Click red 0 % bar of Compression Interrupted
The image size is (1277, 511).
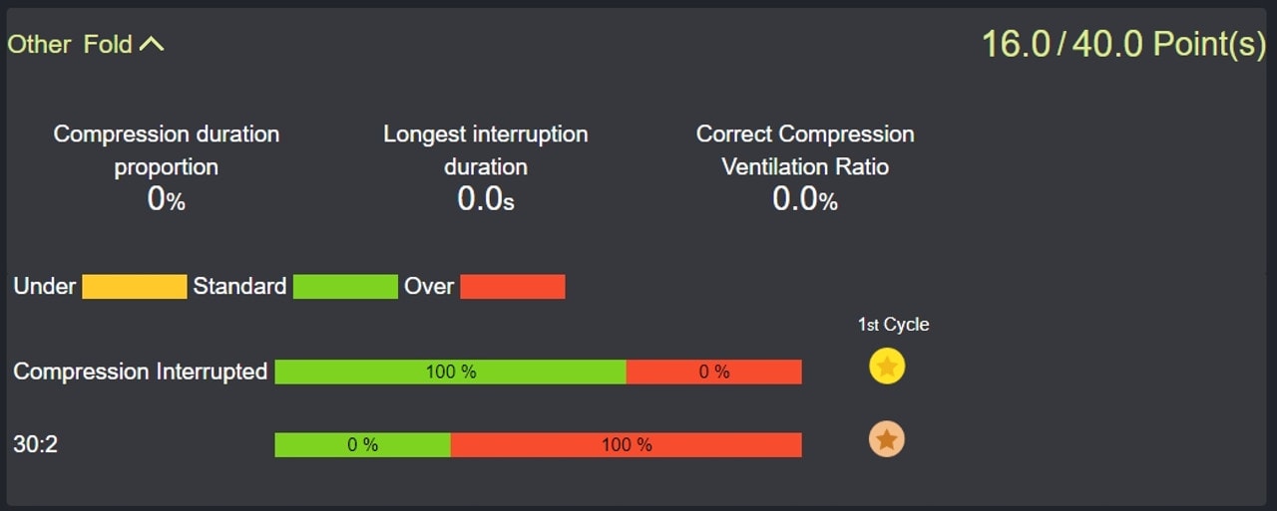pyautogui.click(x=713, y=372)
